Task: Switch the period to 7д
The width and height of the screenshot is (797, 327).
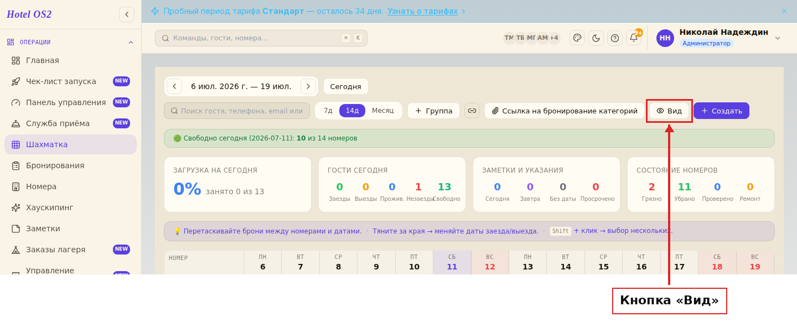Action: [x=328, y=111]
